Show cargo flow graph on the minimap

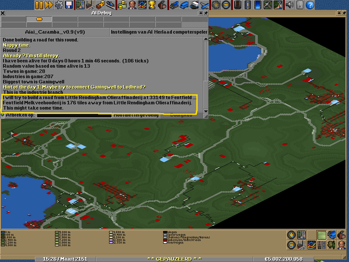311,245
